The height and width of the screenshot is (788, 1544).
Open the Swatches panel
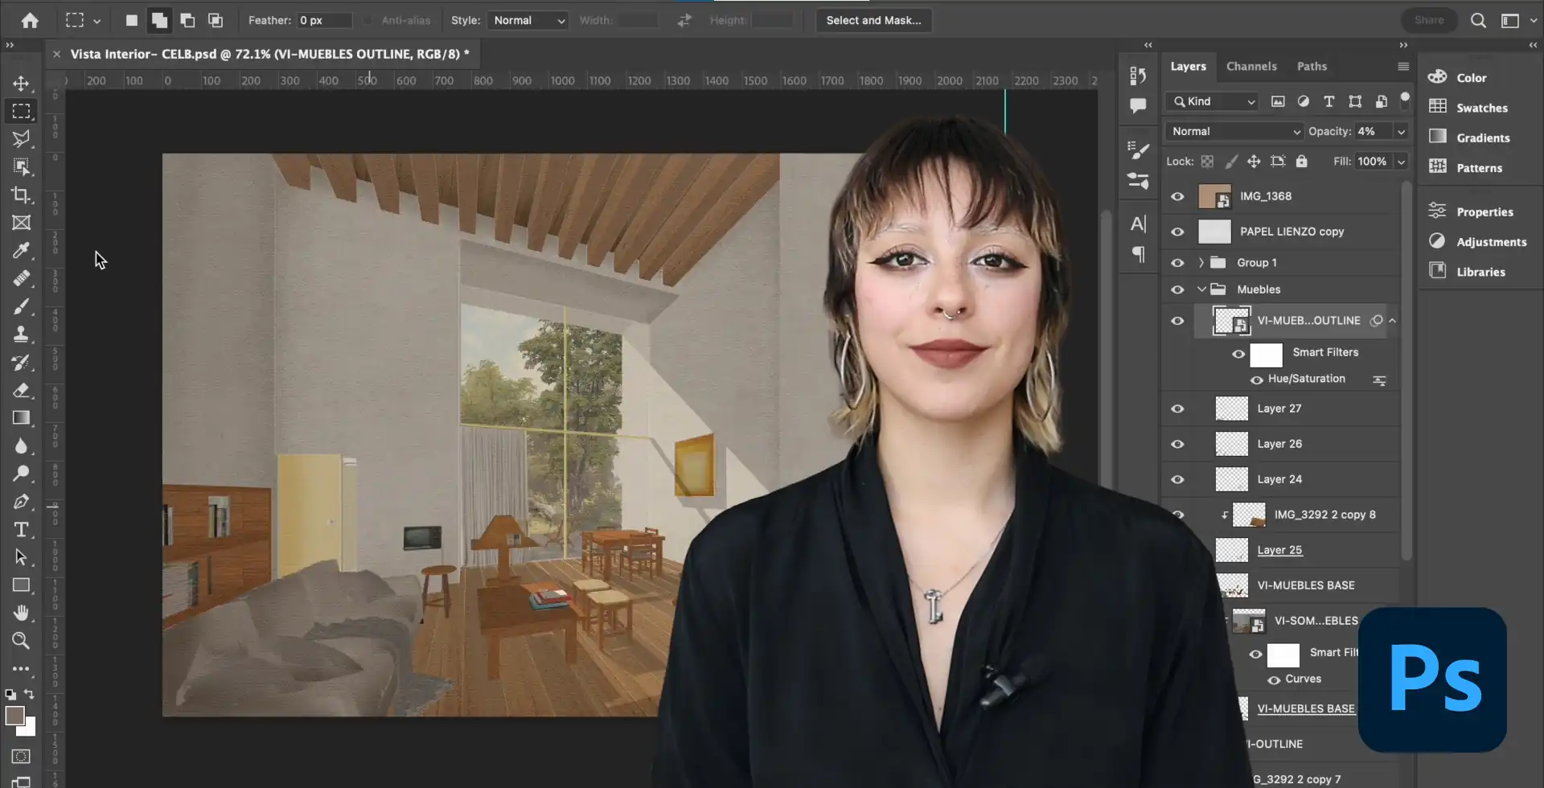click(1480, 108)
